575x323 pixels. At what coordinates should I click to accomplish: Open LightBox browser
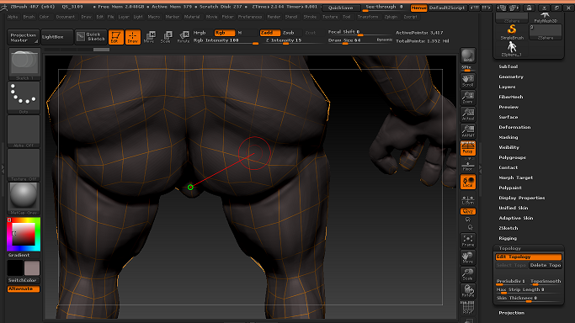click(57, 37)
